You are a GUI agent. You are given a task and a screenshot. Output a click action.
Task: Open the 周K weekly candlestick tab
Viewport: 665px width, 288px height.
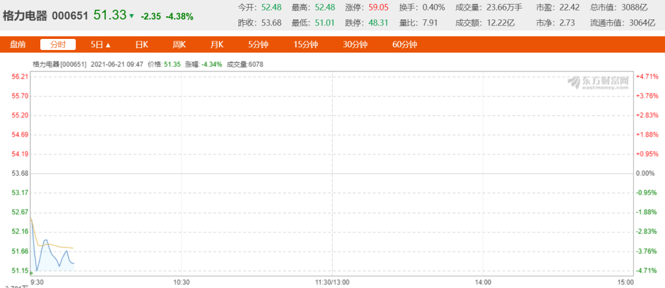pos(179,45)
